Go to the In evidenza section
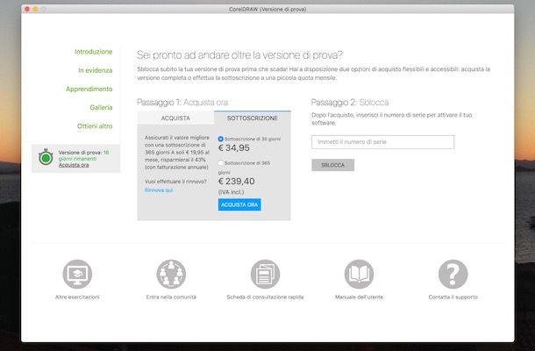The image size is (535, 351). pyautogui.click(x=96, y=70)
